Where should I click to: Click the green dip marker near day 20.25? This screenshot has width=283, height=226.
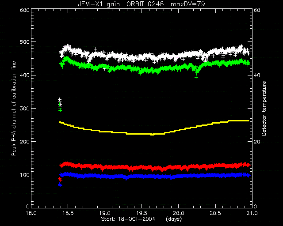pos(196,75)
